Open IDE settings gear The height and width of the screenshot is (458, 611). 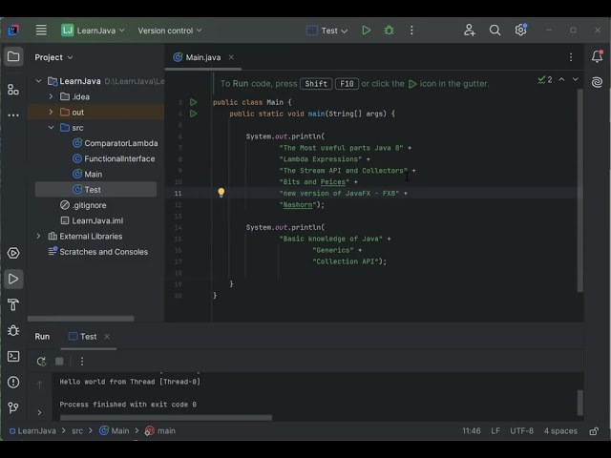pos(520,30)
